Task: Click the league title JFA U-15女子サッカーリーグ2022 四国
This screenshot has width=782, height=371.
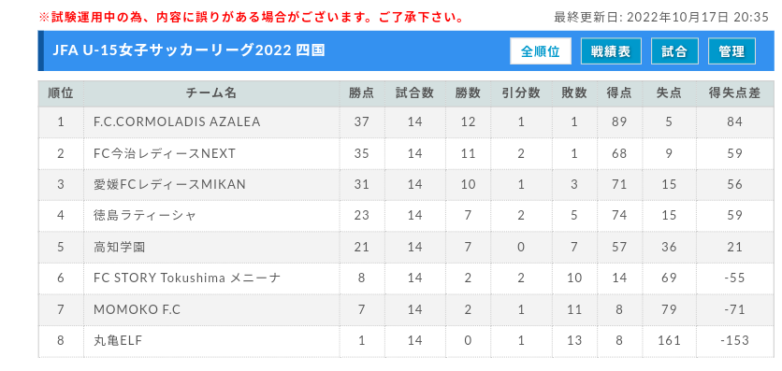Action: 189,51
